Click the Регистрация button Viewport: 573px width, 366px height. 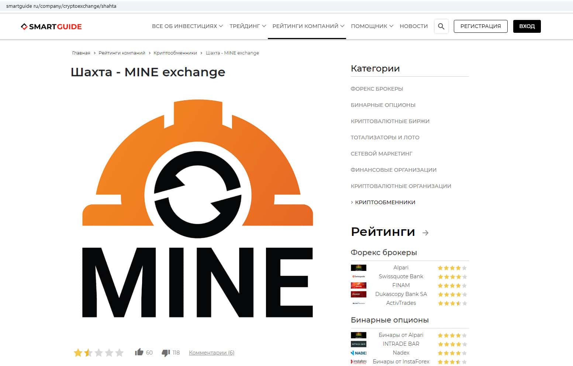(480, 26)
